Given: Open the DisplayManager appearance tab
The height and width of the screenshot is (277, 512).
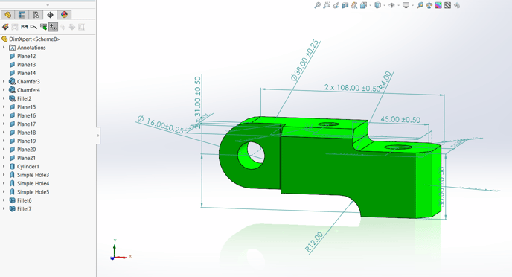Looking at the screenshot, I should [64, 15].
